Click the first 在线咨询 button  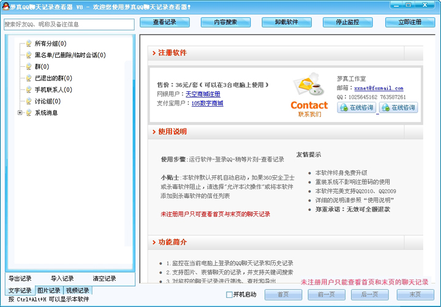[x=356, y=107]
